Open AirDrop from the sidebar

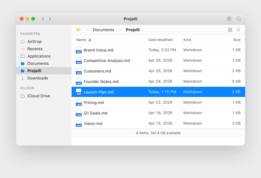(34, 42)
